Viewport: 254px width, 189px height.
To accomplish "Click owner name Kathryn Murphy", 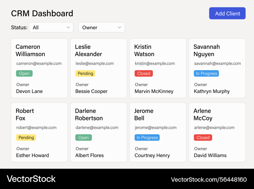I will tap(212, 91).
